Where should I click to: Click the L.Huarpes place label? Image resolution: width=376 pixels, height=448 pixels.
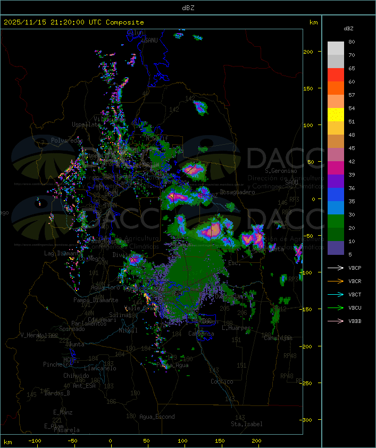point(236,328)
